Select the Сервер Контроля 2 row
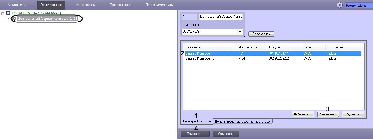 click(x=200, y=58)
